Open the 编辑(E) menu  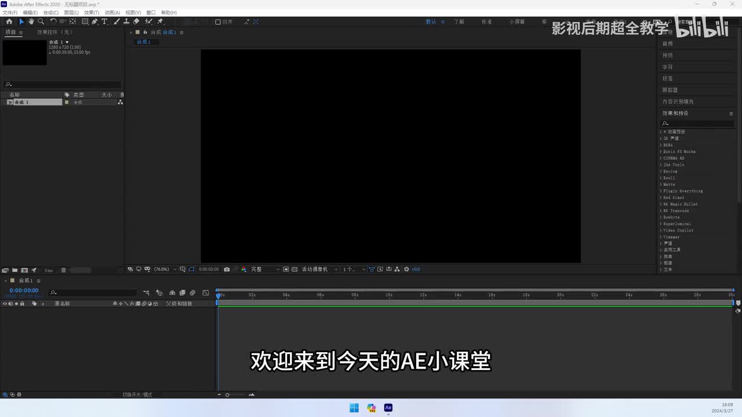pyautogui.click(x=30, y=12)
